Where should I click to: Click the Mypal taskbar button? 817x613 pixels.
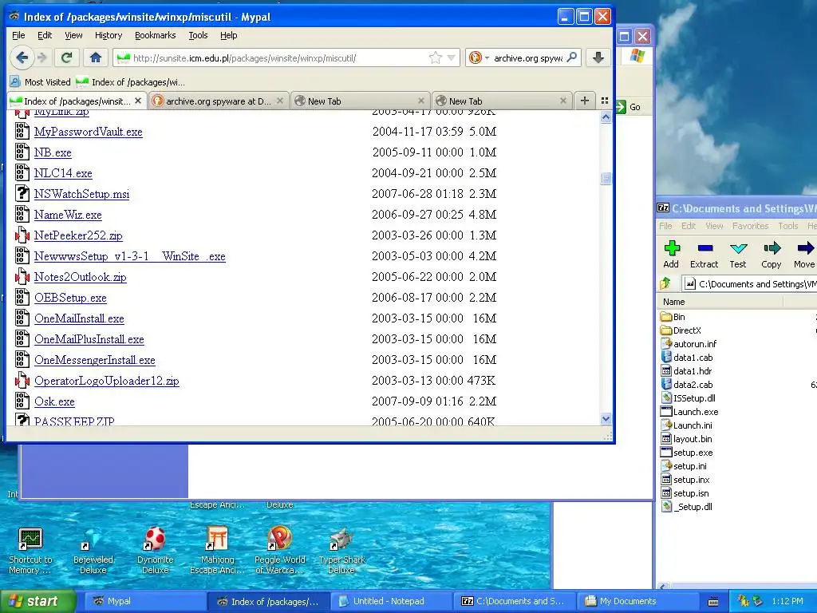146,601
